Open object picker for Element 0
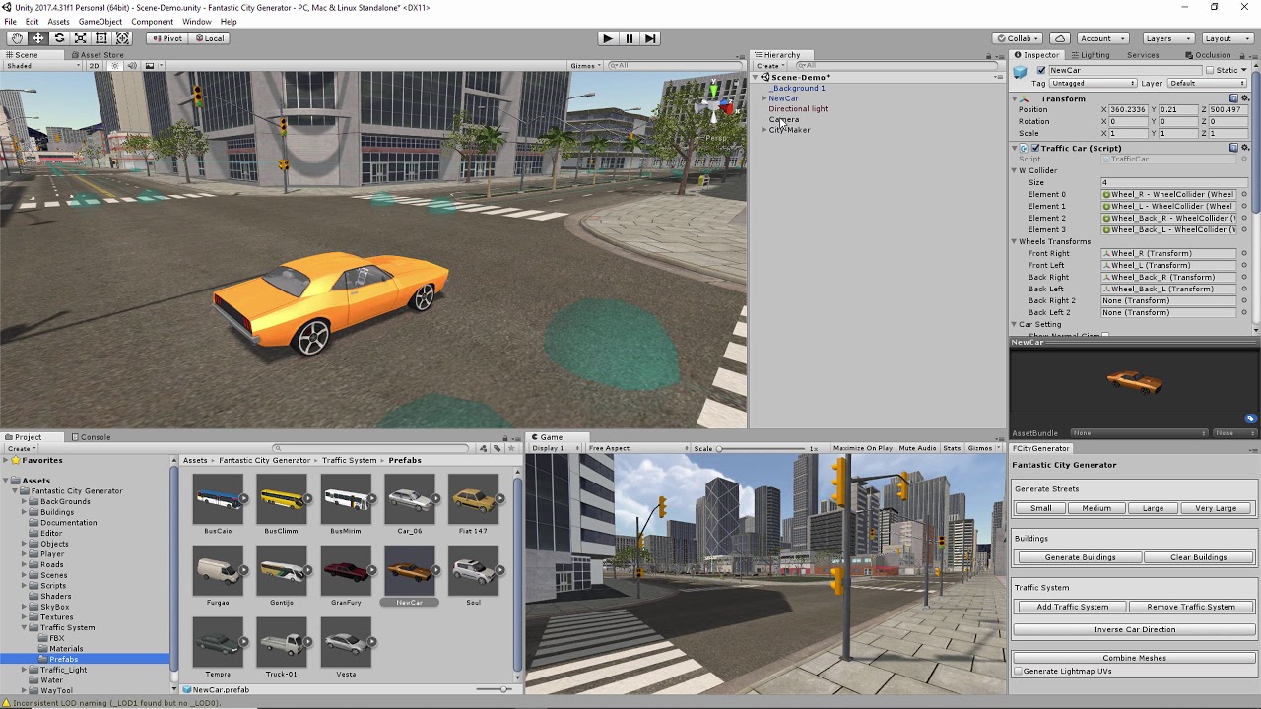This screenshot has height=709, width=1261. [1244, 194]
